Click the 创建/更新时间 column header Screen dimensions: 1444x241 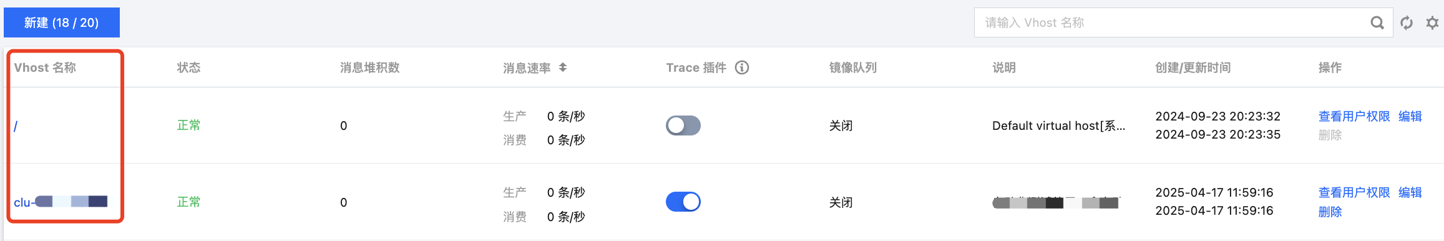point(1193,67)
